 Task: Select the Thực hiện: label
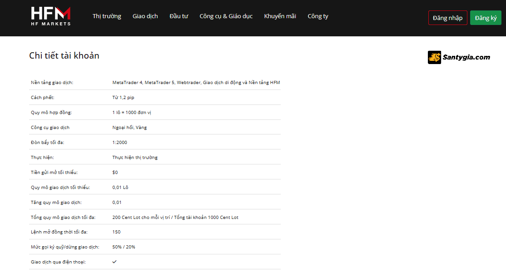[42, 158]
